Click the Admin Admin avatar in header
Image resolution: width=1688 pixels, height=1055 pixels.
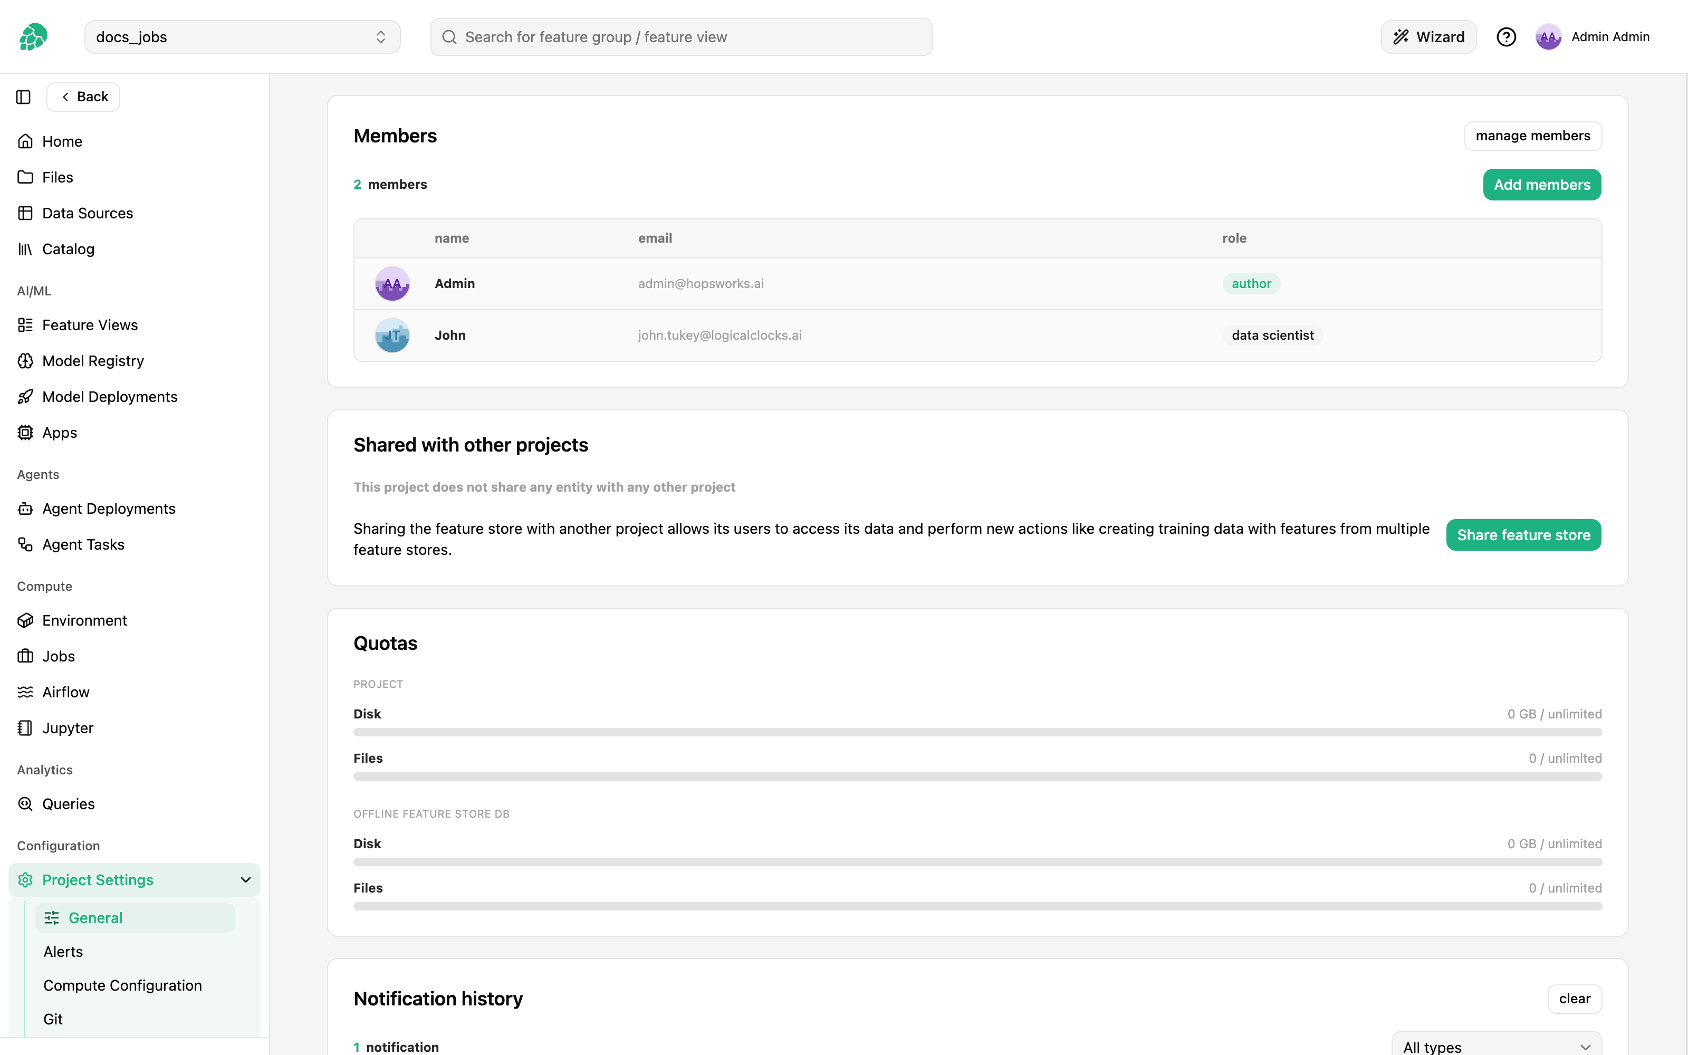(x=1548, y=37)
